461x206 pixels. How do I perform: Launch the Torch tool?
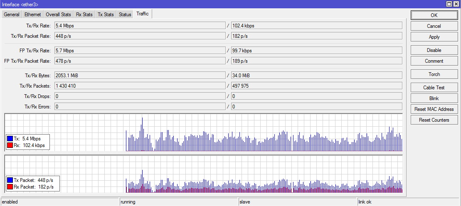click(x=434, y=74)
